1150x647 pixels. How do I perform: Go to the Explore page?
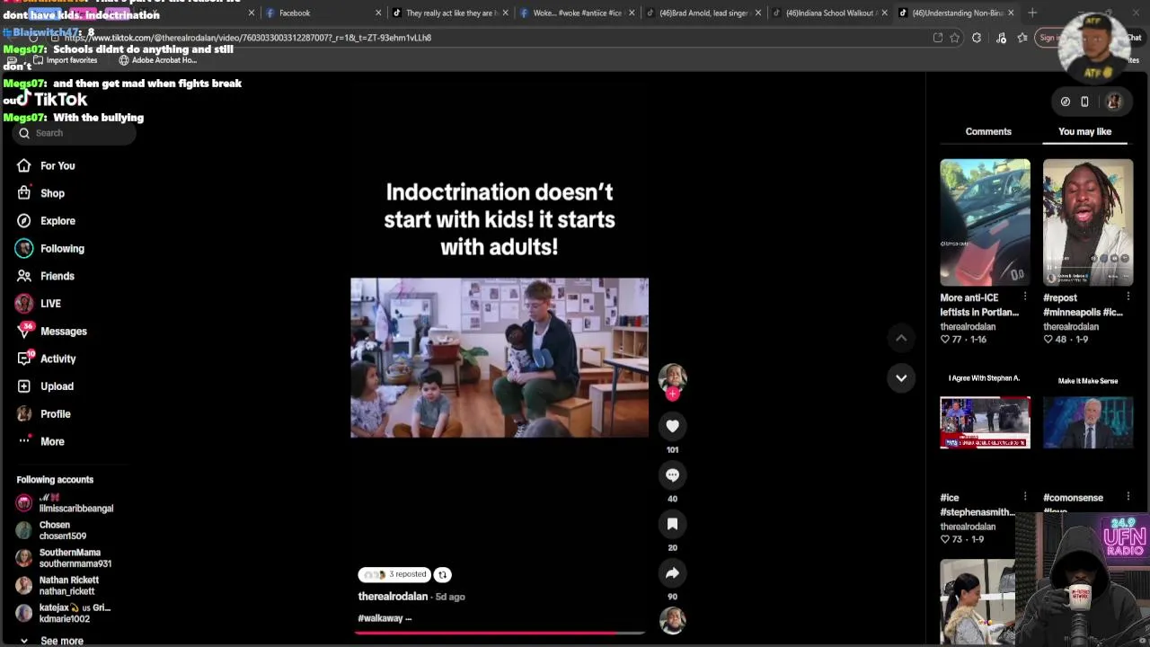click(47, 221)
